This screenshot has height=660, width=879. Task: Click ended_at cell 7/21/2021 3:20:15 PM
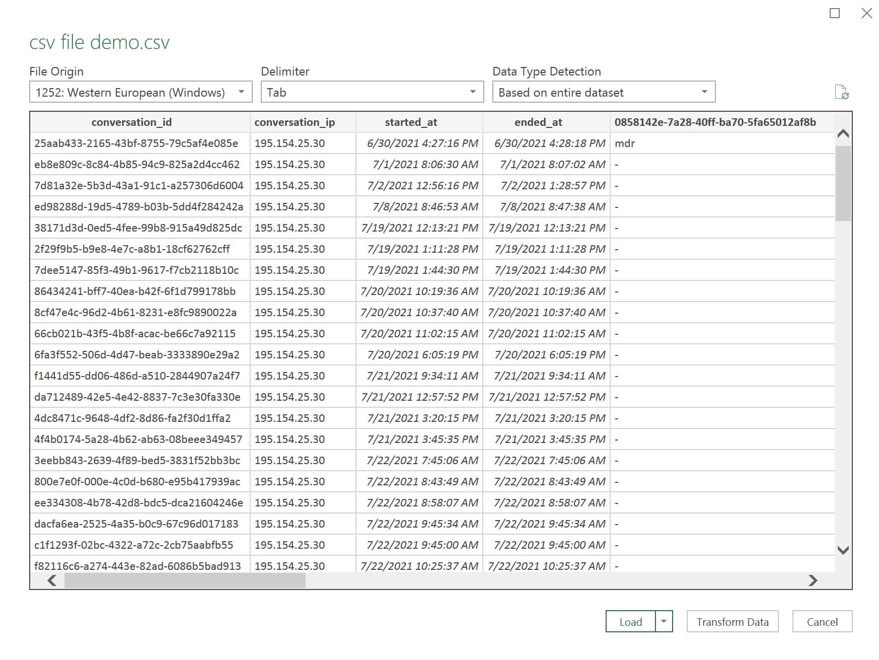(x=546, y=418)
